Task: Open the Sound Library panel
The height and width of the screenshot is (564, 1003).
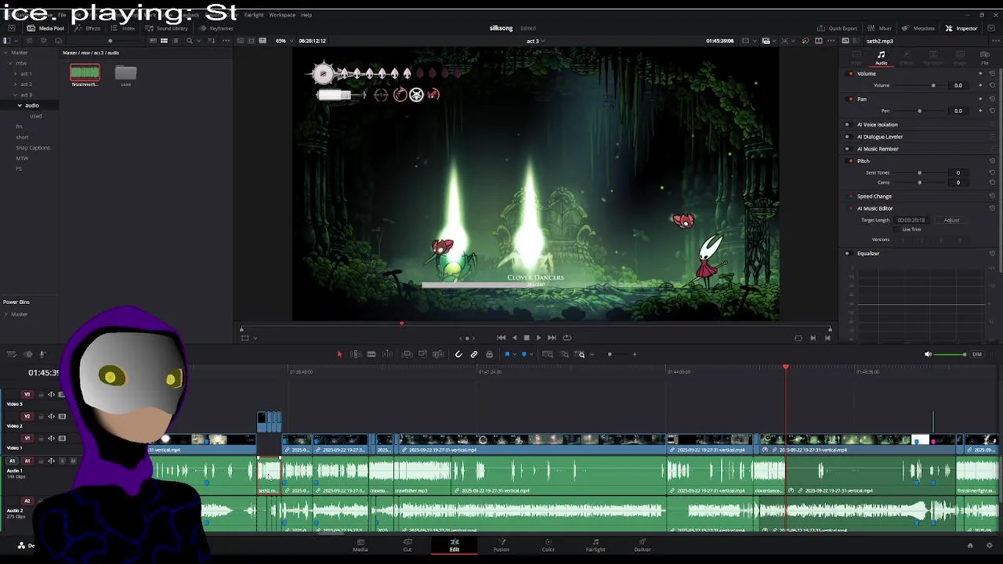Action: pyautogui.click(x=167, y=28)
